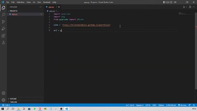Change indentation via Spaces: 4

point(139,105)
